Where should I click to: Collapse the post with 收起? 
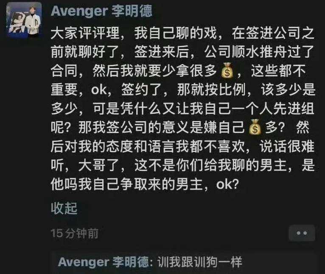(x=64, y=208)
